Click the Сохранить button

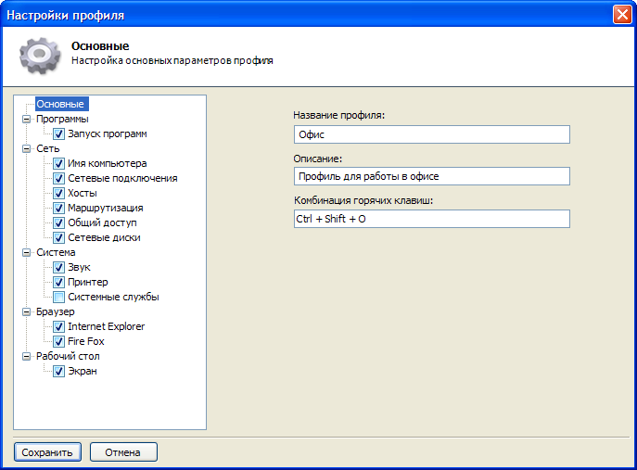[47, 452]
